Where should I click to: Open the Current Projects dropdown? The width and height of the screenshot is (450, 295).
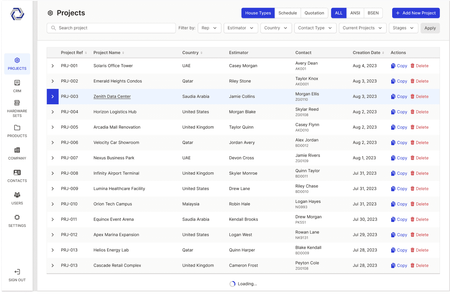[362, 28]
